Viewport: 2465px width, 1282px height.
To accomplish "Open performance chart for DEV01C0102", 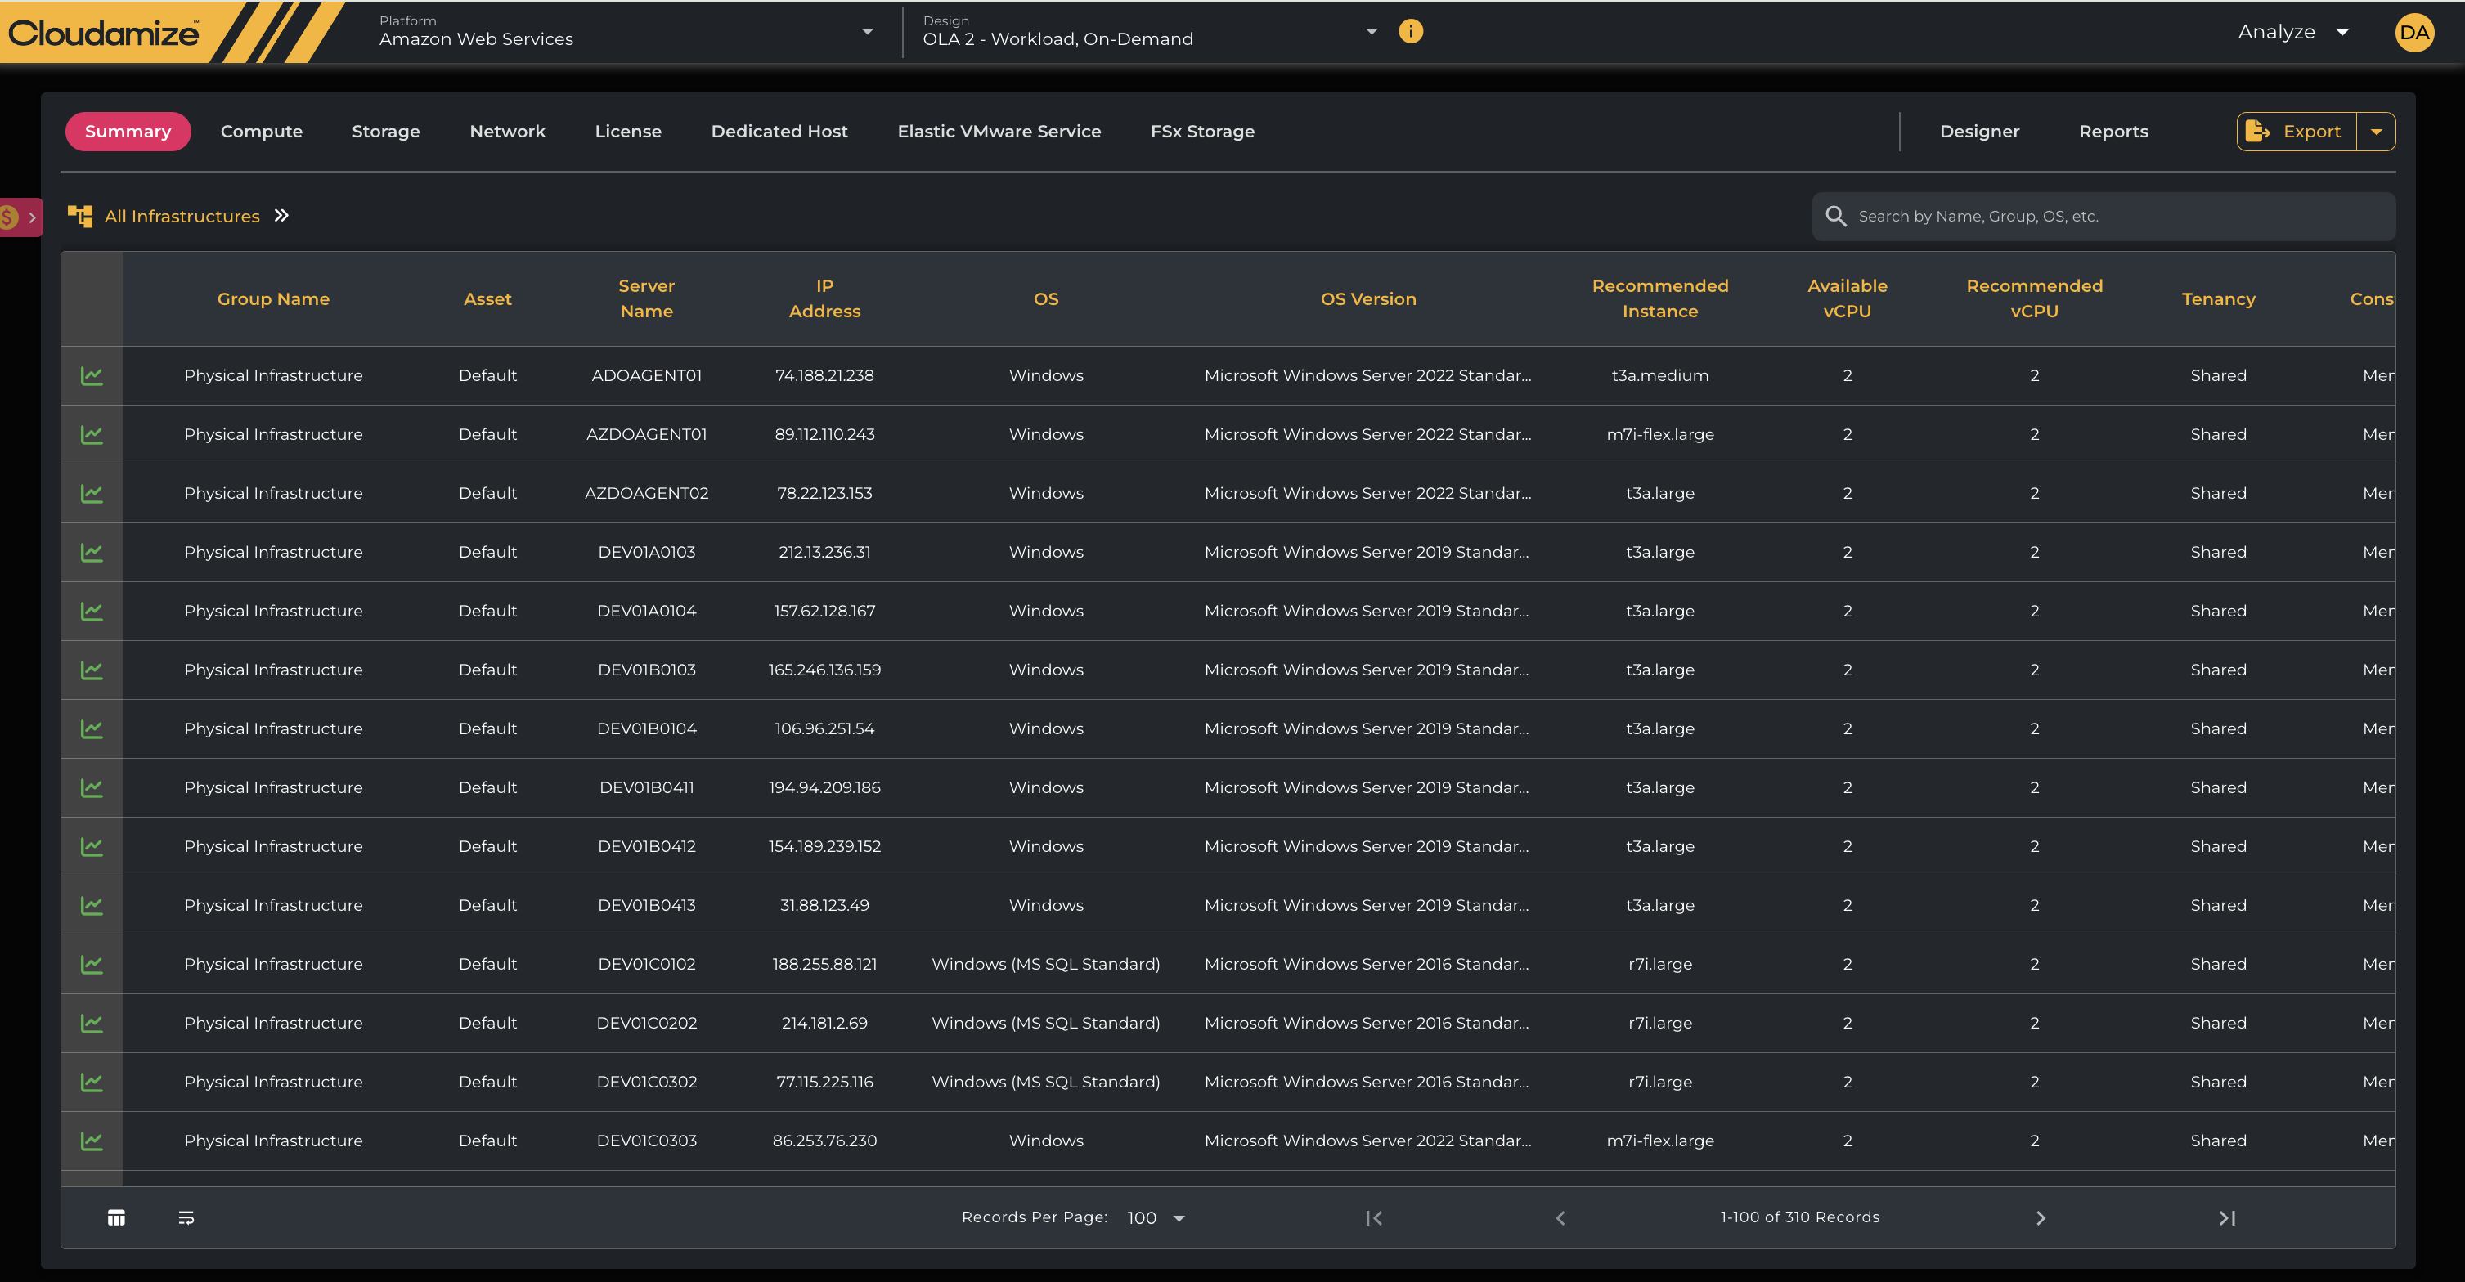I will click(x=92, y=965).
